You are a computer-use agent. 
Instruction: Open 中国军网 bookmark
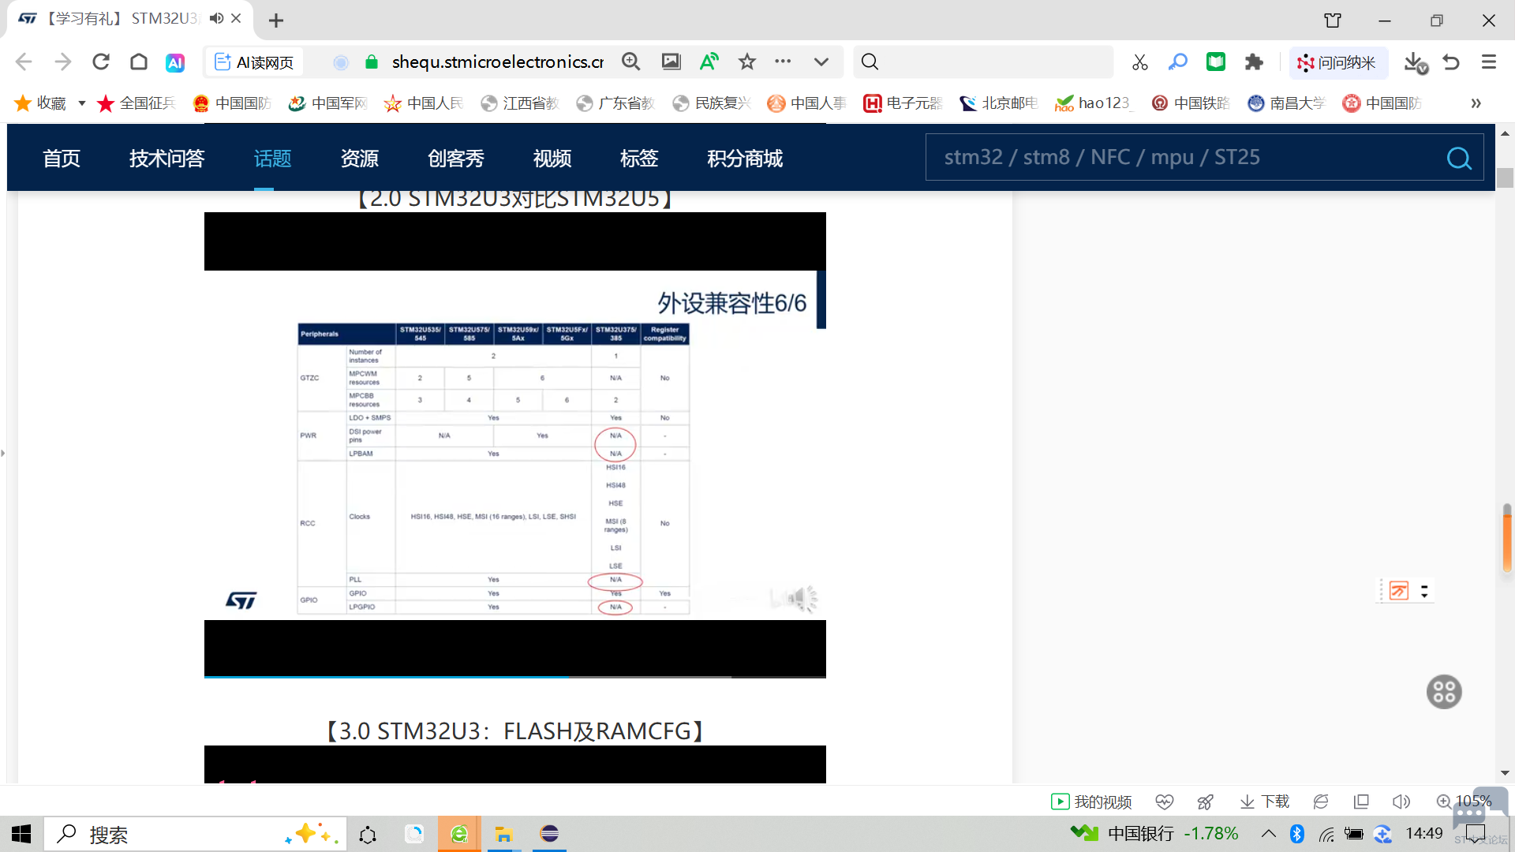point(329,103)
